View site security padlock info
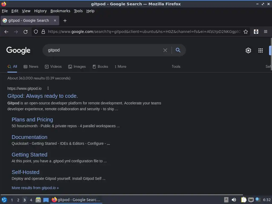 (43, 32)
